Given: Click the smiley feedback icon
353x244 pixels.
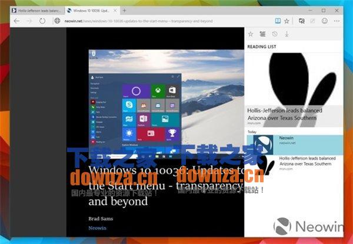Looking at the screenshot, I should tap(324, 21).
